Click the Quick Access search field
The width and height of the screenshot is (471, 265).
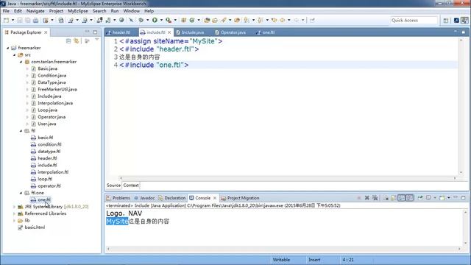tap(414, 20)
